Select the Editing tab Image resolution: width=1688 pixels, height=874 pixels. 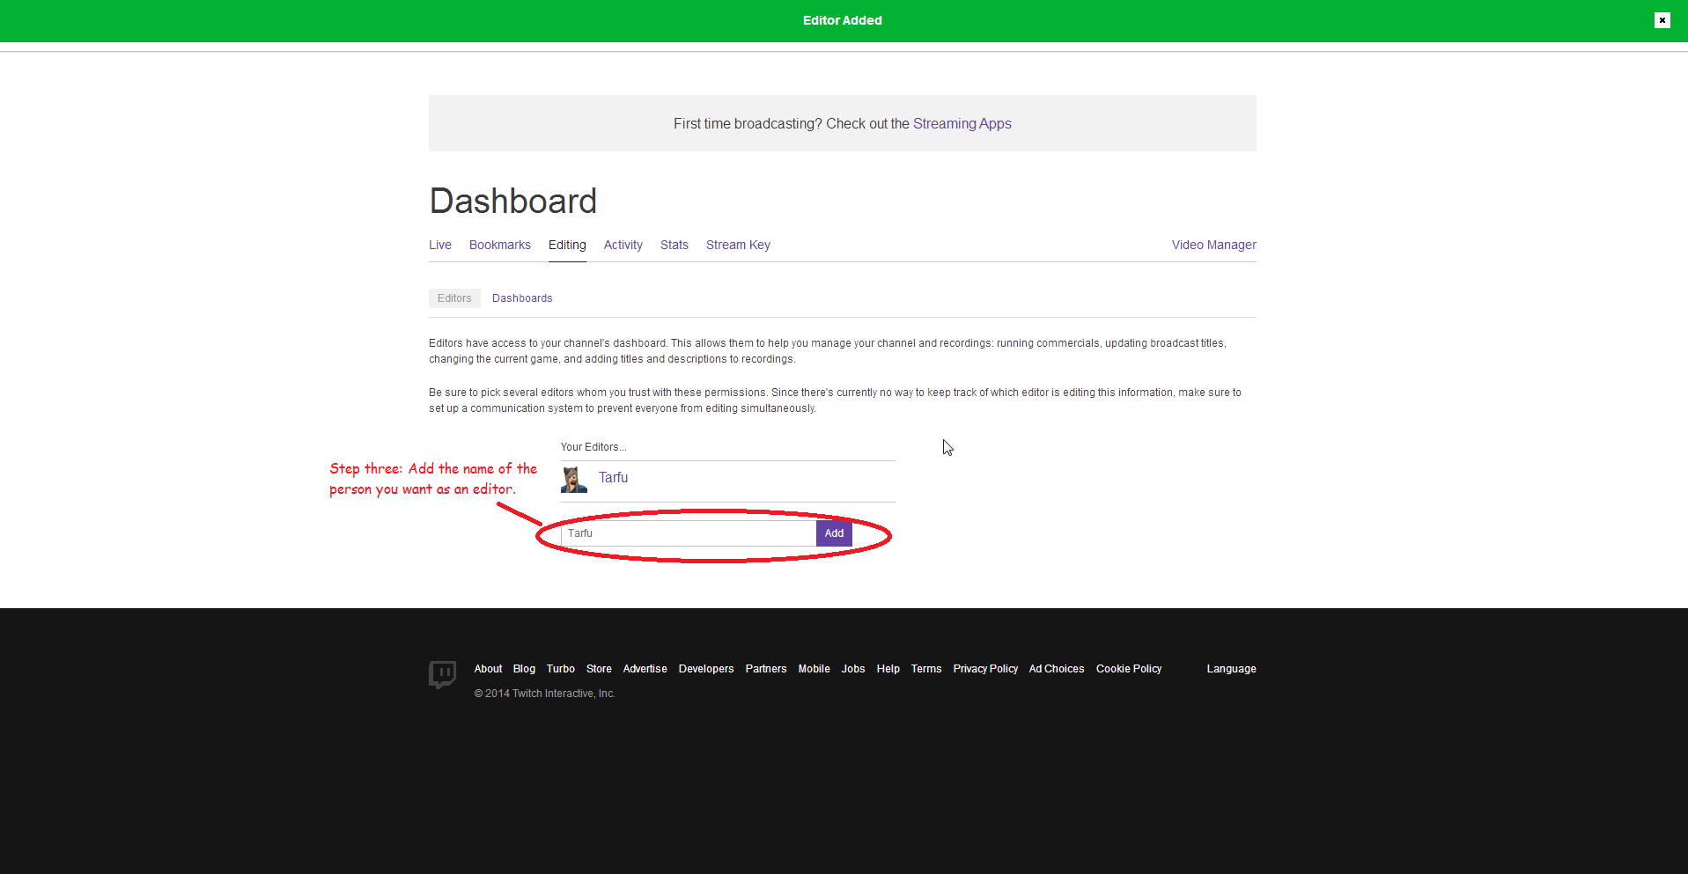(x=567, y=245)
